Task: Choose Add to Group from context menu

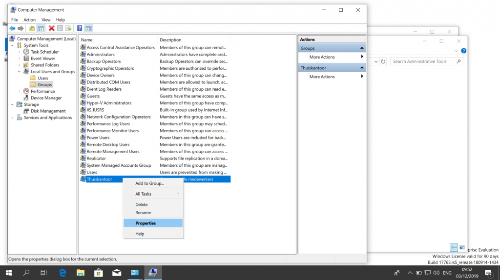Action: pos(153,183)
